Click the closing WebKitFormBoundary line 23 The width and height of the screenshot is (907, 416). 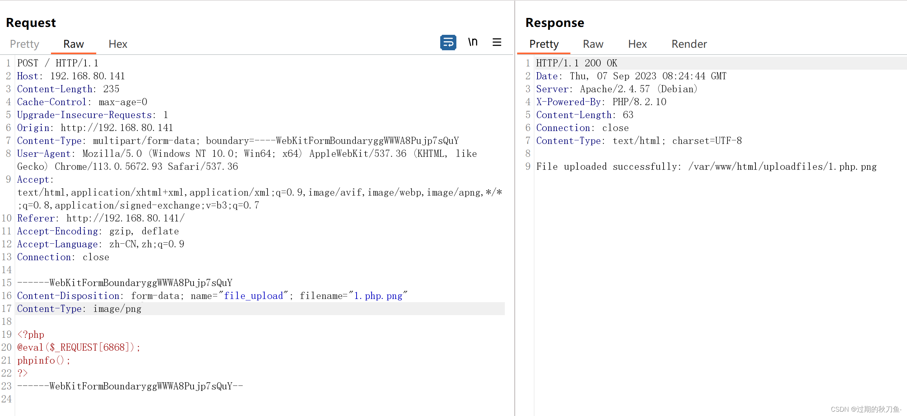click(x=130, y=386)
